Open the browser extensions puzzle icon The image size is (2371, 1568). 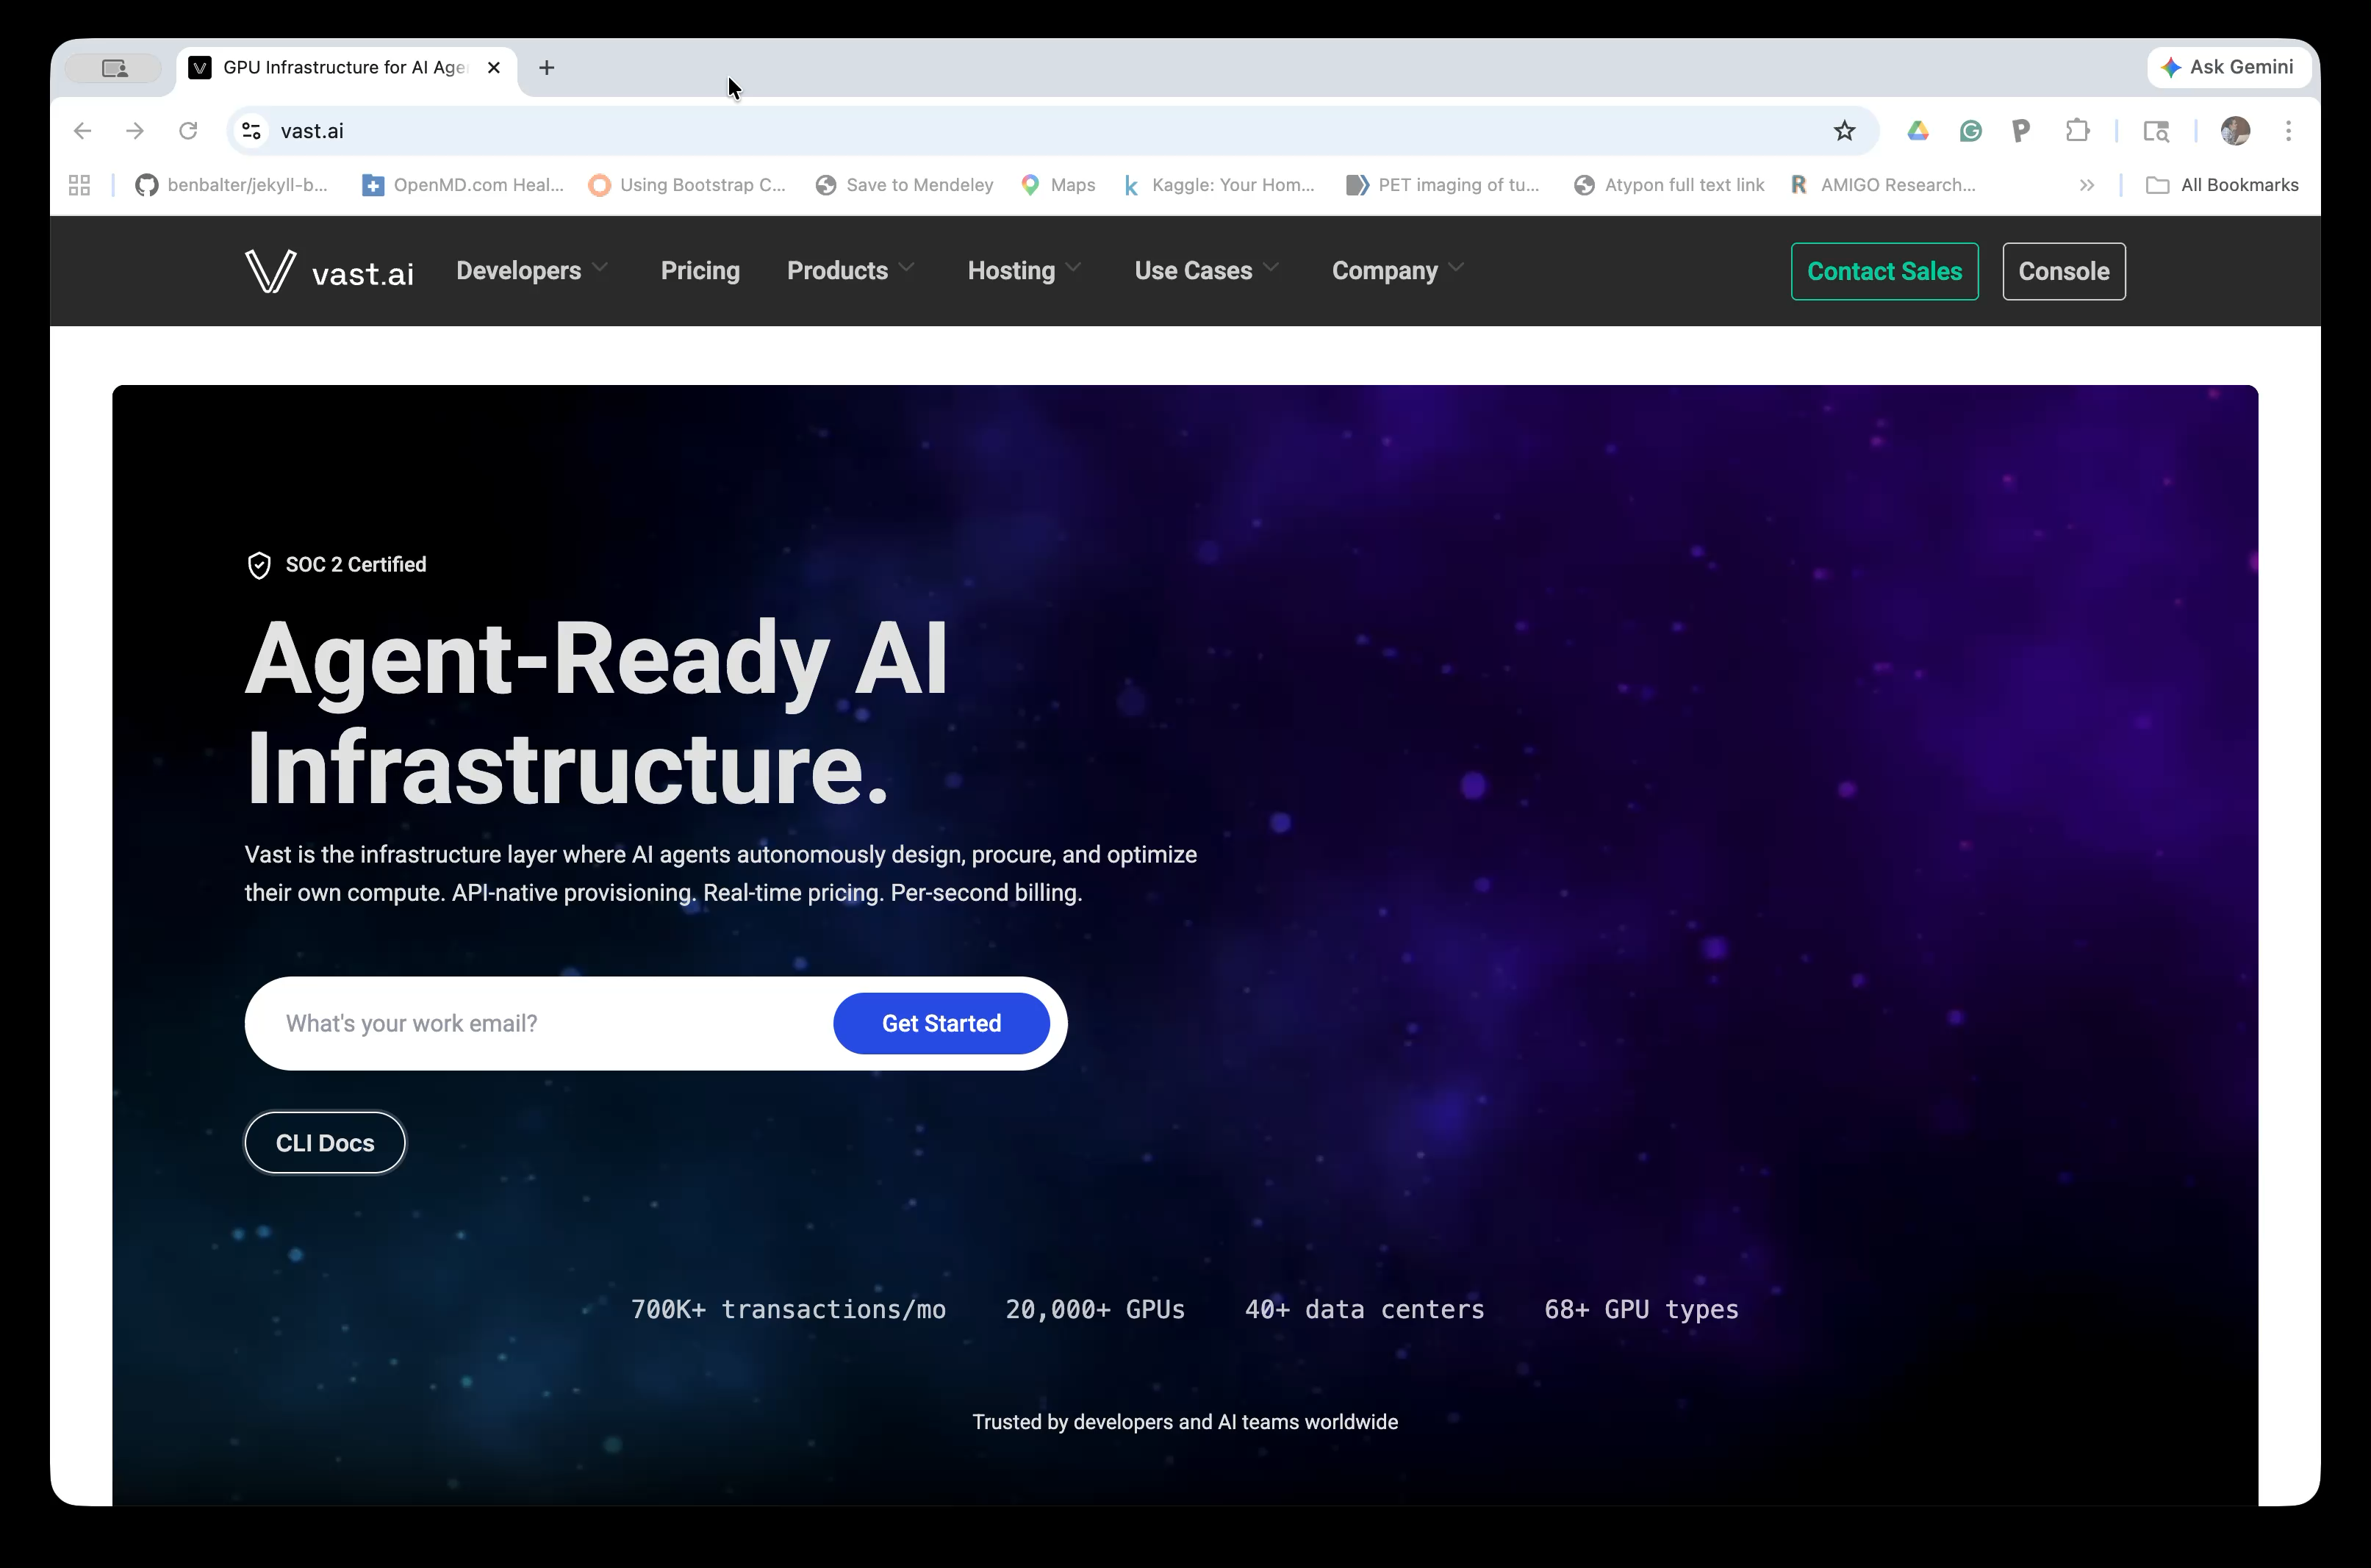coord(2078,131)
